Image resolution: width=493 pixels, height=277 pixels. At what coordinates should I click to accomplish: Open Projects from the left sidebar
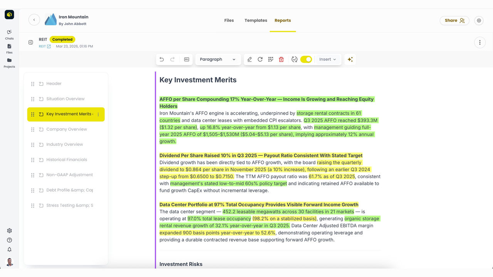click(x=9, y=63)
